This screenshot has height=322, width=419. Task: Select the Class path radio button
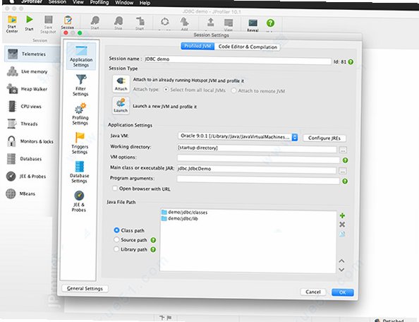[116, 230]
